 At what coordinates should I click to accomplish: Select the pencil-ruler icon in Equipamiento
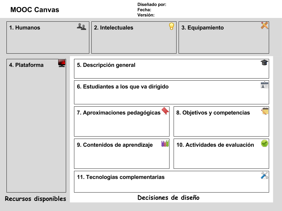coord(264,25)
